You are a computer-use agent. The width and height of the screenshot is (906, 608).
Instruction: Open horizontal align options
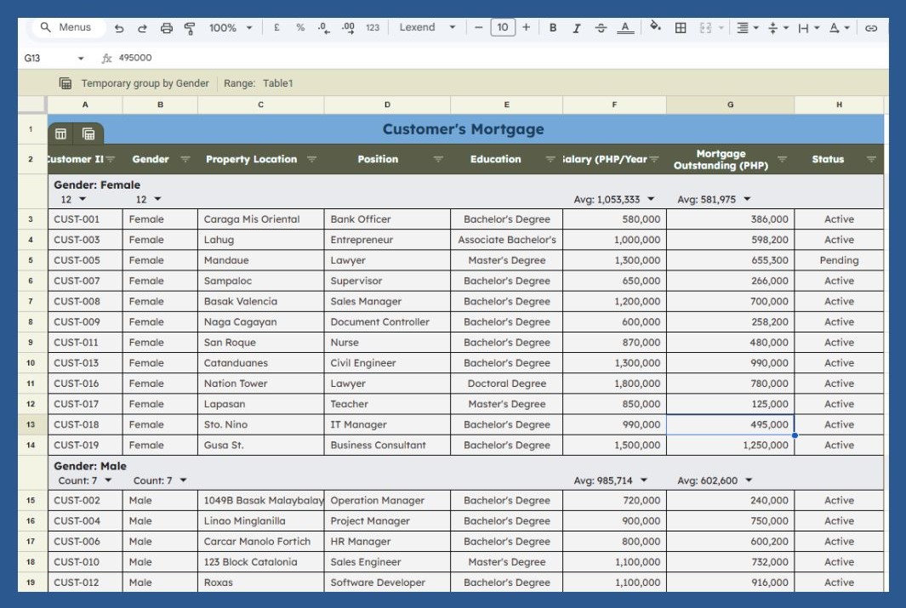747,28
